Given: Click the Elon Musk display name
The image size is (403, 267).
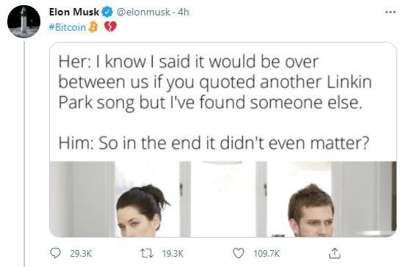Looking at the screenshot, I should coord(74,12).
